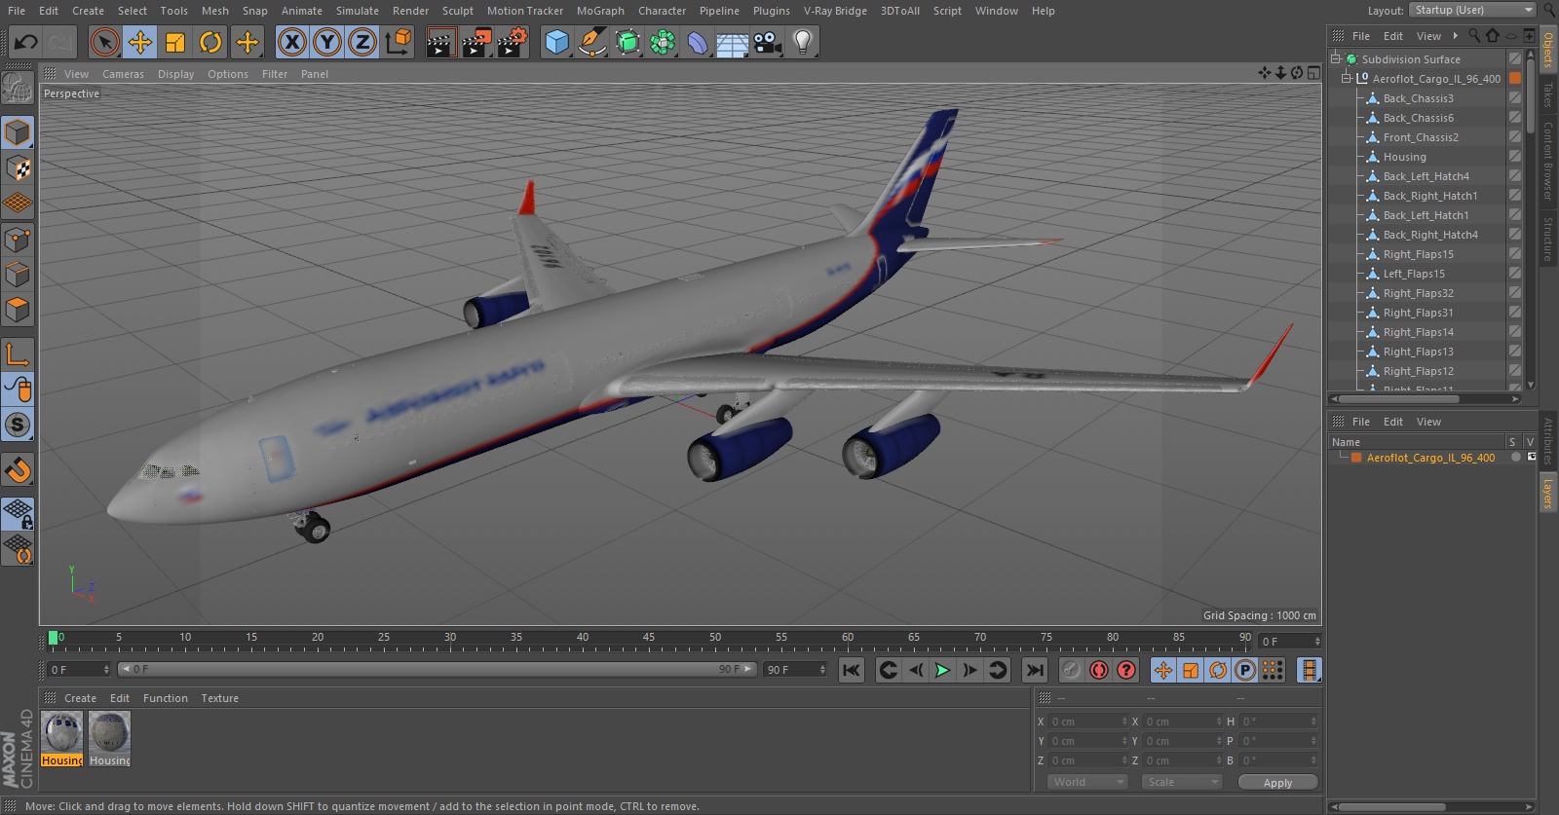This screenshot has height=815, width=1559.
Task: Add a floor environment object
Action: point(733,42)
